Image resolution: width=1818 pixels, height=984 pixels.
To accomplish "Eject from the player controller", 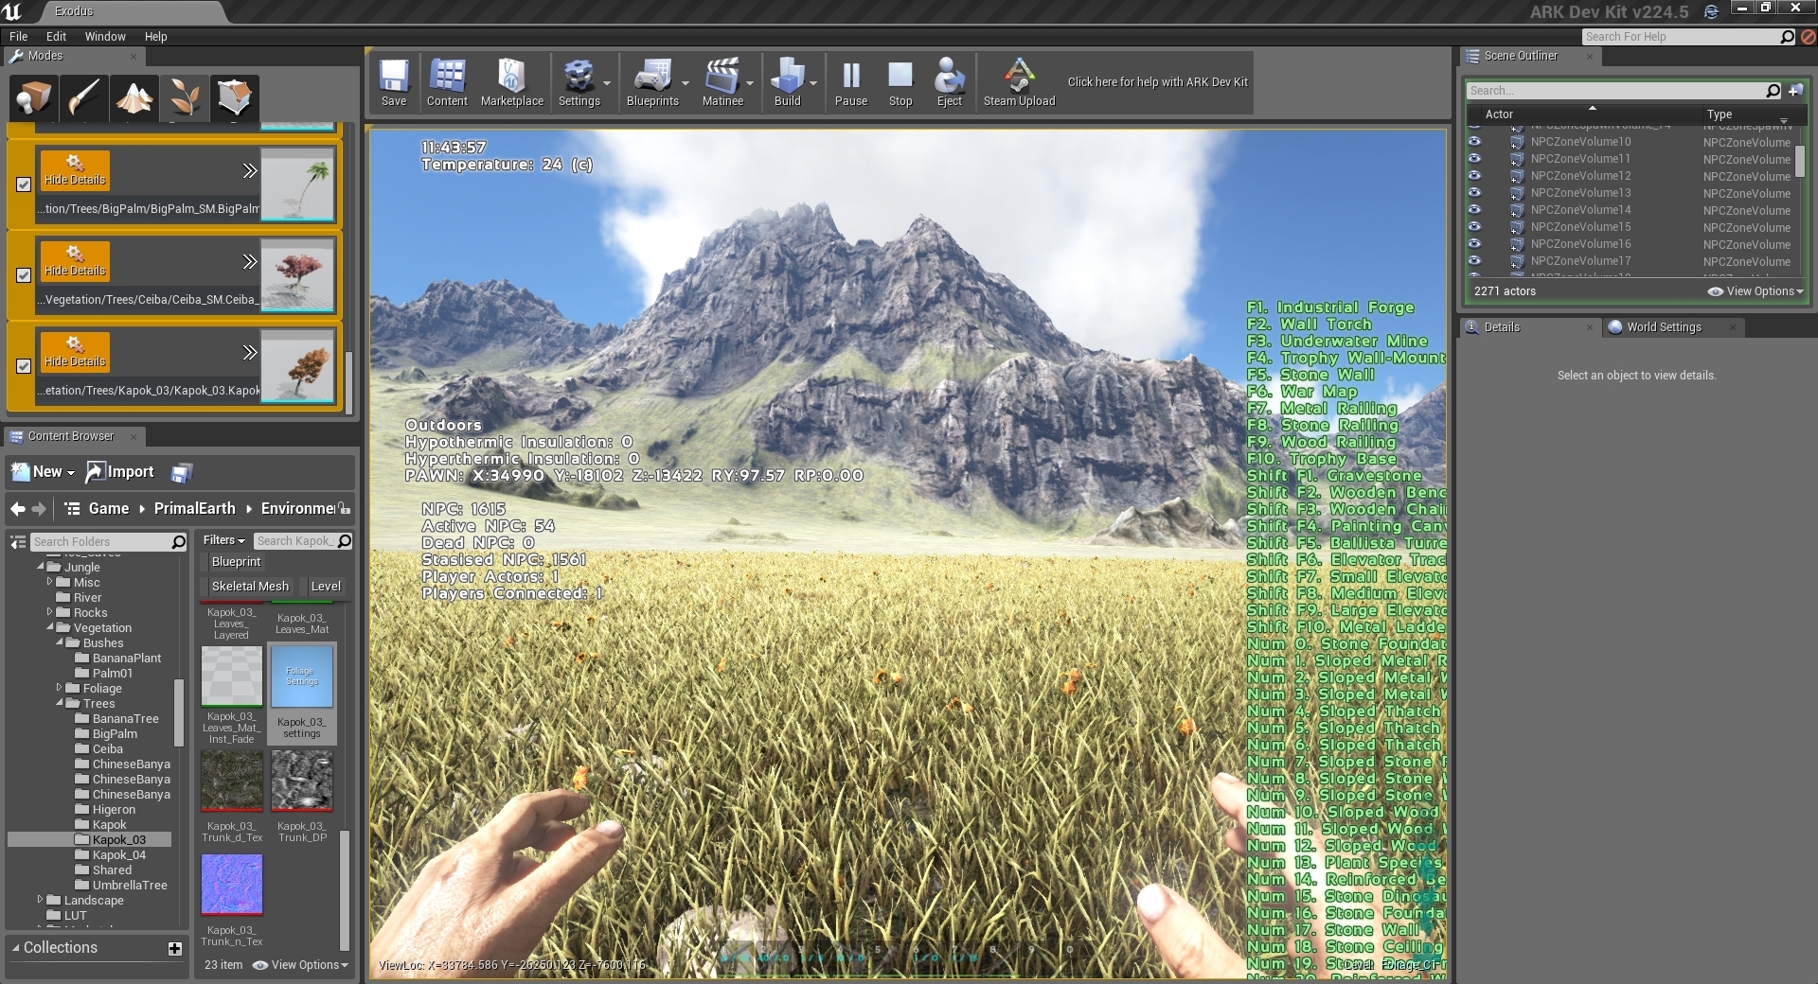I will (949, 82).
